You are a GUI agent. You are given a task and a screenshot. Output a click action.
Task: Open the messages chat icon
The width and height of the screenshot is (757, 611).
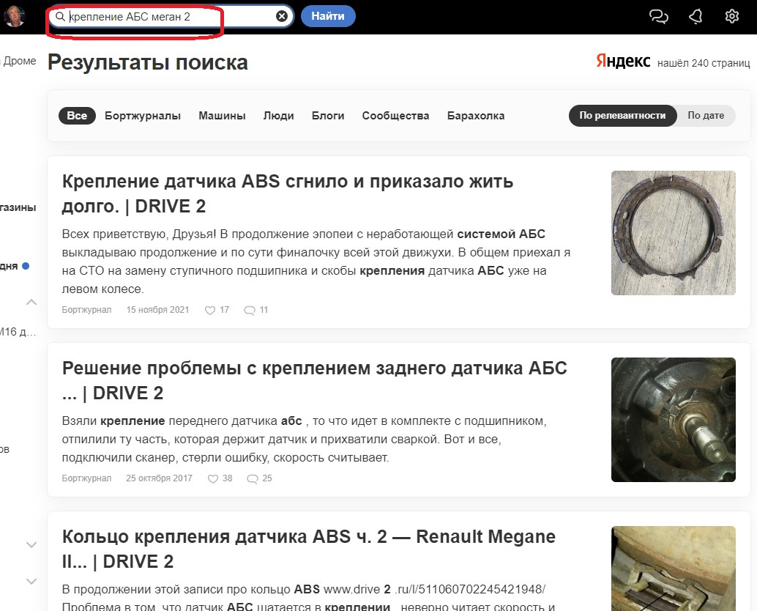(658, 15)
